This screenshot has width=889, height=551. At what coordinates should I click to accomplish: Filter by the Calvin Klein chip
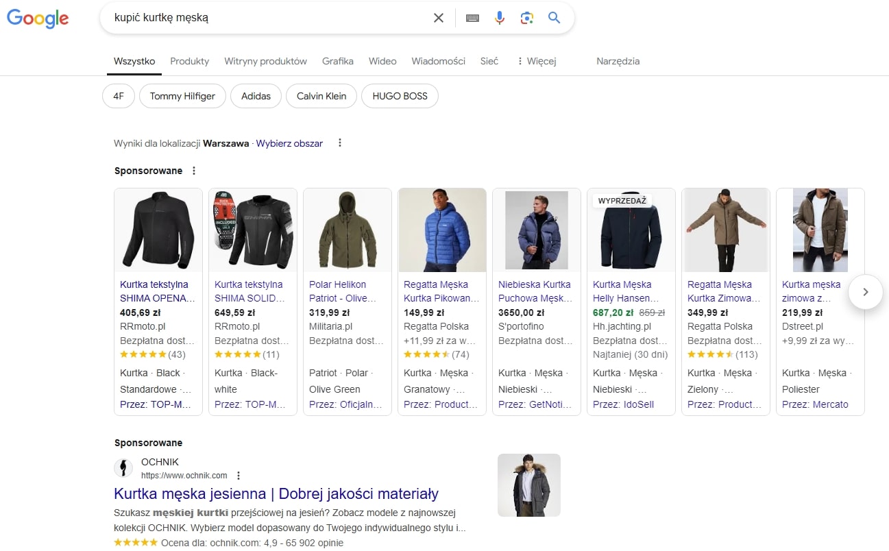(x=321, y=96)
